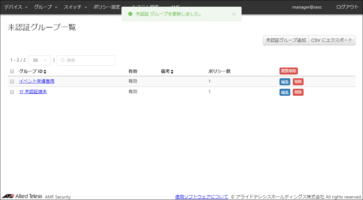Export the list with CSV にエクスポート

(x=332, y=40)
